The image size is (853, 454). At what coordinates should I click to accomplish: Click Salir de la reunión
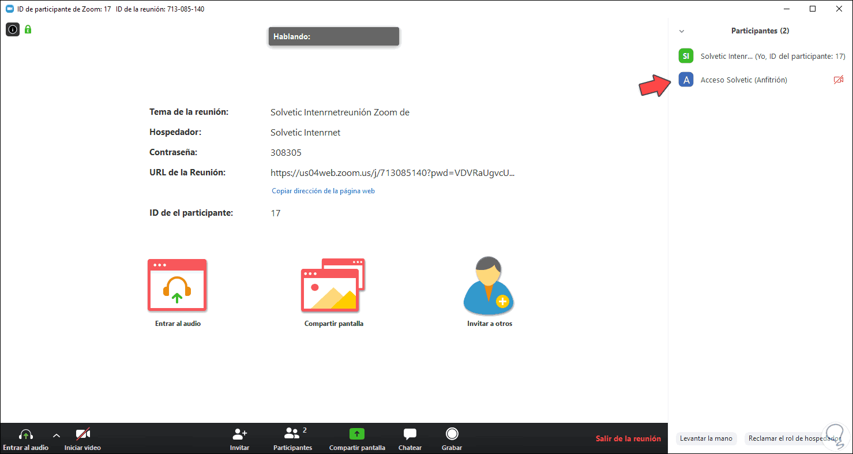pos(628,438)
